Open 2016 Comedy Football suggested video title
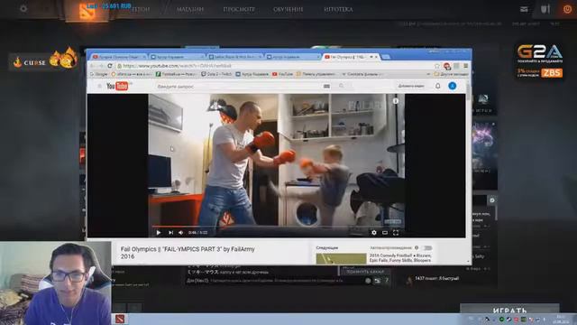The height and width of the screenshot is (325, 577). point(400,257)
